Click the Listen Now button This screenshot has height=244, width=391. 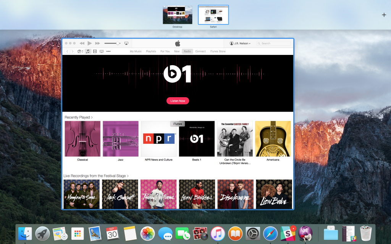click(178, 101)
